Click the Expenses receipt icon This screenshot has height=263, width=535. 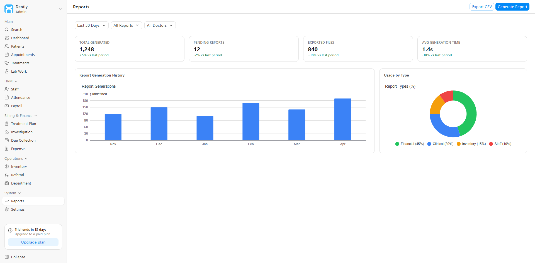pyautogui.click(x=7, y=149)
